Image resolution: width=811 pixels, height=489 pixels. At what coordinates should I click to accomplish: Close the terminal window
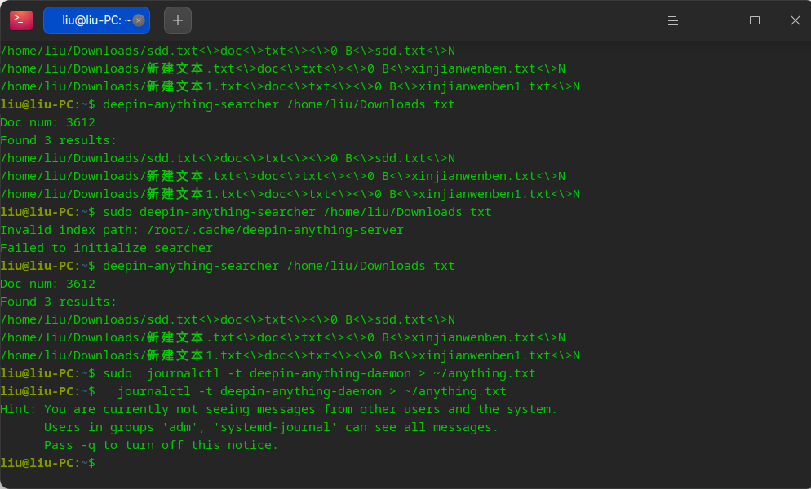coord(795,20)
